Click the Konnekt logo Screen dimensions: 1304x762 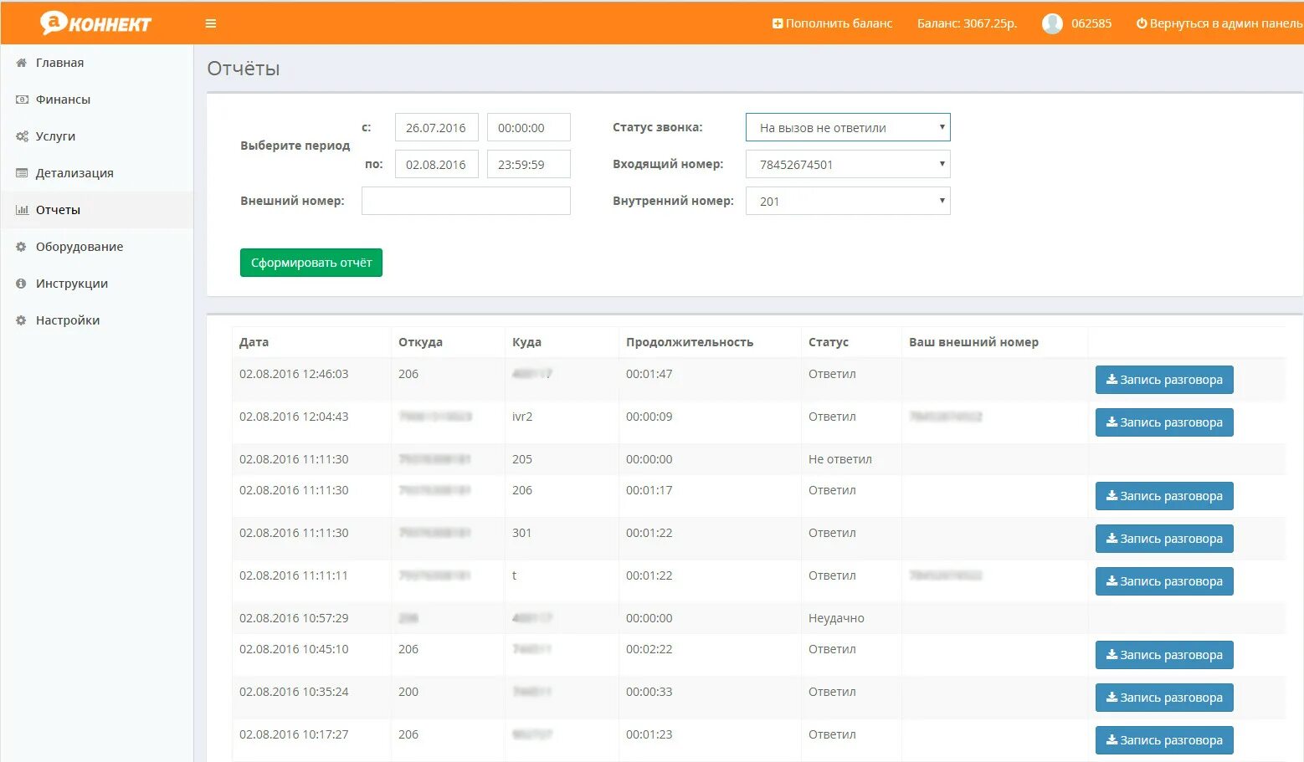coord(95,23)
